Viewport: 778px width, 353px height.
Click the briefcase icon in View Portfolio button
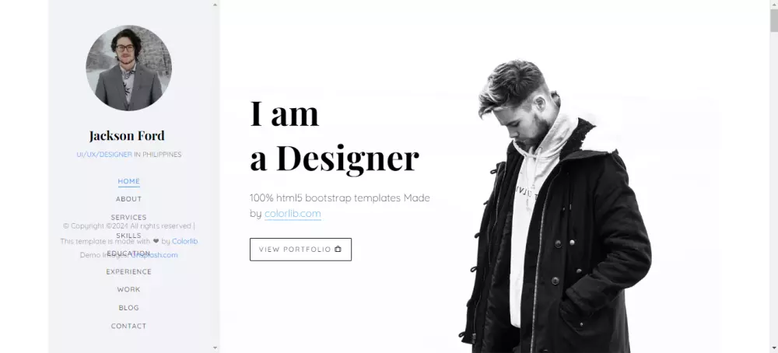coord(338,250)
